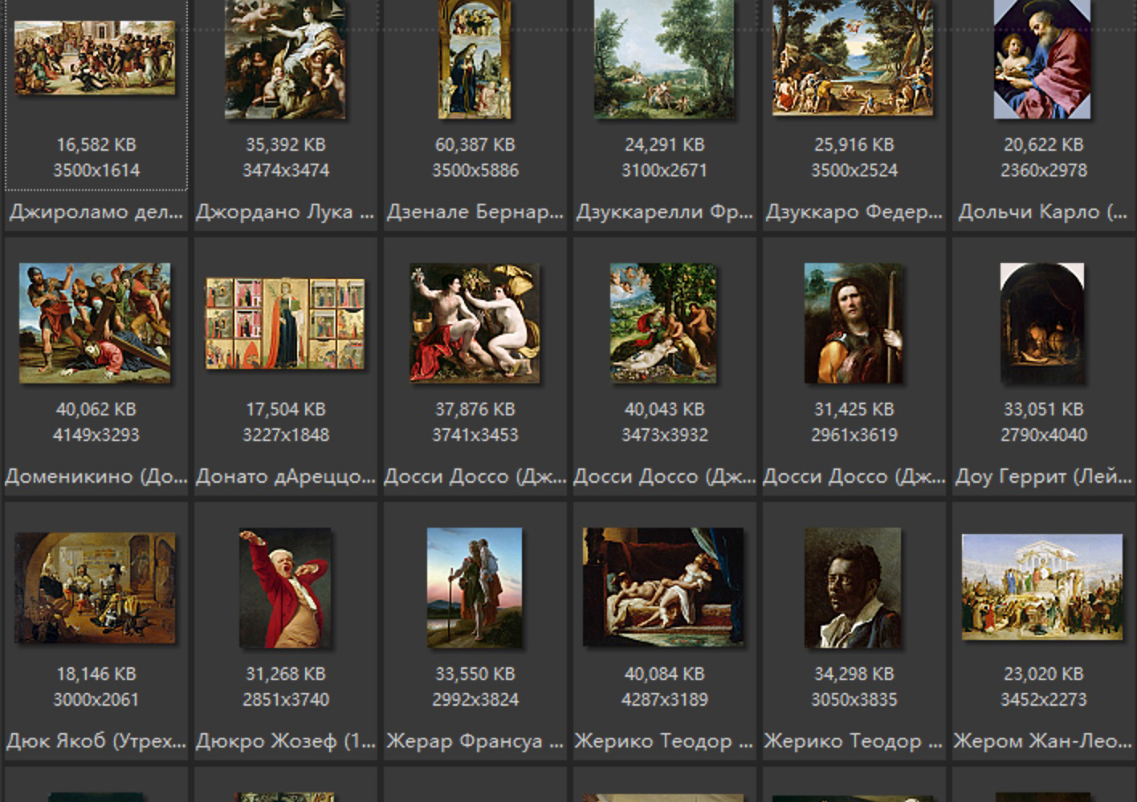The width and height of the screenshot is (1137, 802).
Task: Select the Досси Доссо portrait sized 2961x3619
Action: pos(854,322)
